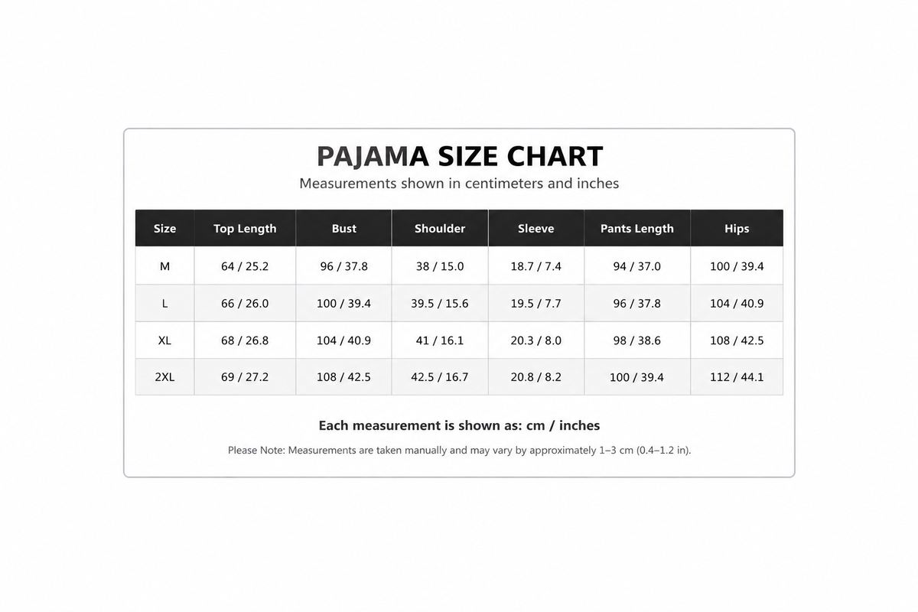The height and width of the screenshot is (612, 918).
Task: Select the M size row label
Action: pos(164,266)
